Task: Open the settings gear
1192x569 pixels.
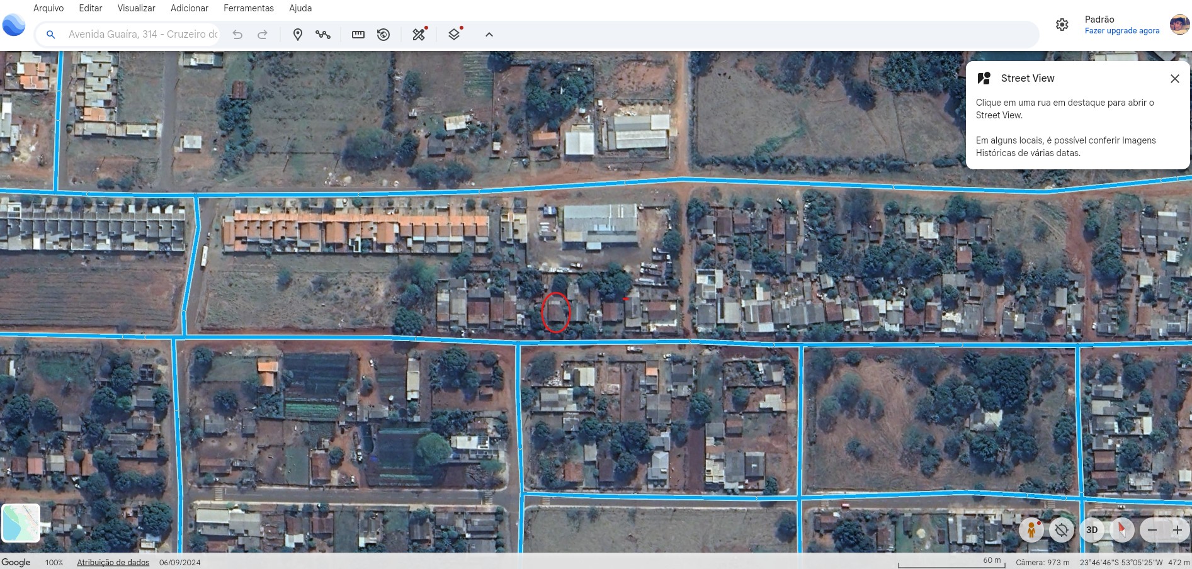Action: 1062,25
